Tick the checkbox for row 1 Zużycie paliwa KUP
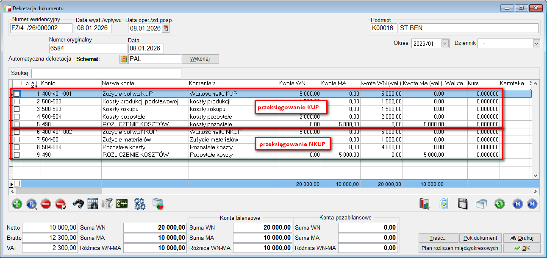The image size is (547, 258). point(17,94)
